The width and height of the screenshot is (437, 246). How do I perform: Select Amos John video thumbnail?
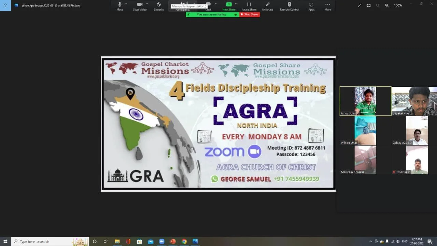pos(365,101)
